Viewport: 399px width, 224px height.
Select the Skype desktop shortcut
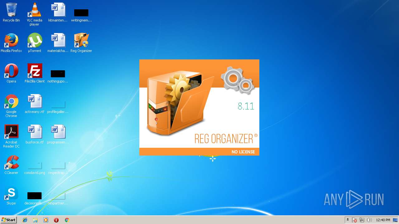point(11,195)
